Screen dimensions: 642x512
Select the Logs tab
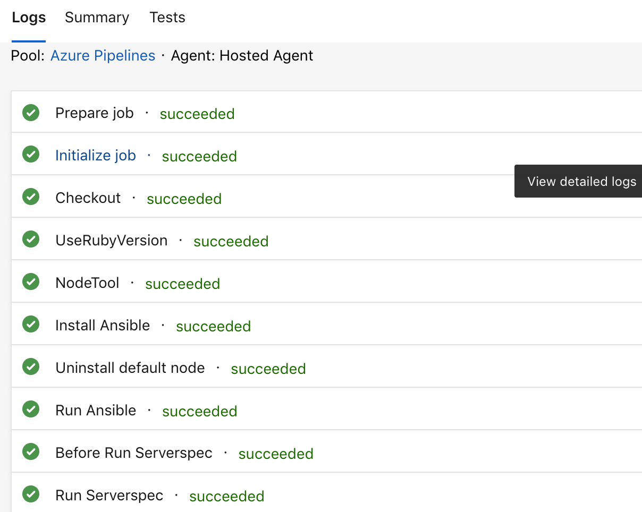pos(29,18)
